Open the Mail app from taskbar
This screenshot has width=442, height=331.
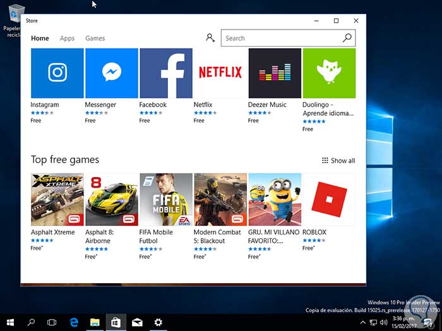(x=137, y=323)
